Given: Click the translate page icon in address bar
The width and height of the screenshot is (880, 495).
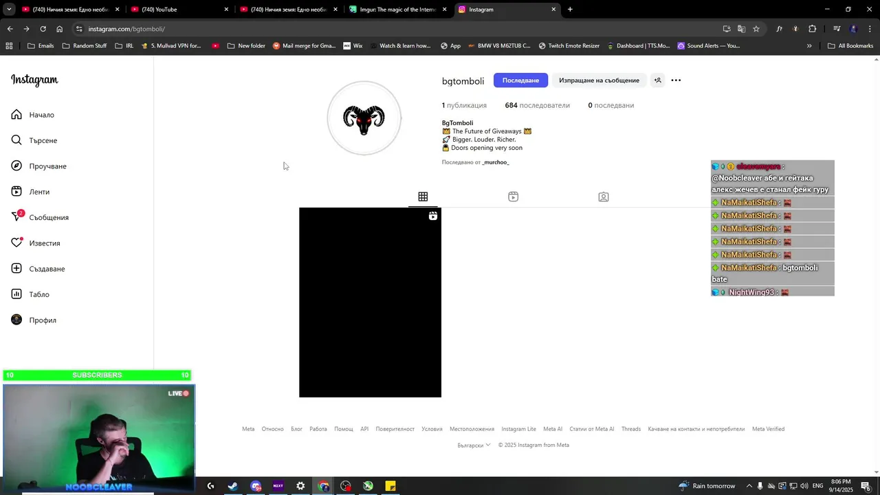Looking at the screenshot, I should click(741, 29).
